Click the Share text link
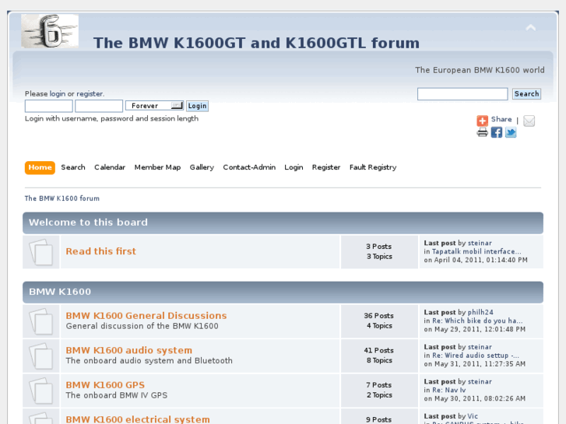Screen dimensions: 566x424 pyautogui.click(x=501, y=120)
